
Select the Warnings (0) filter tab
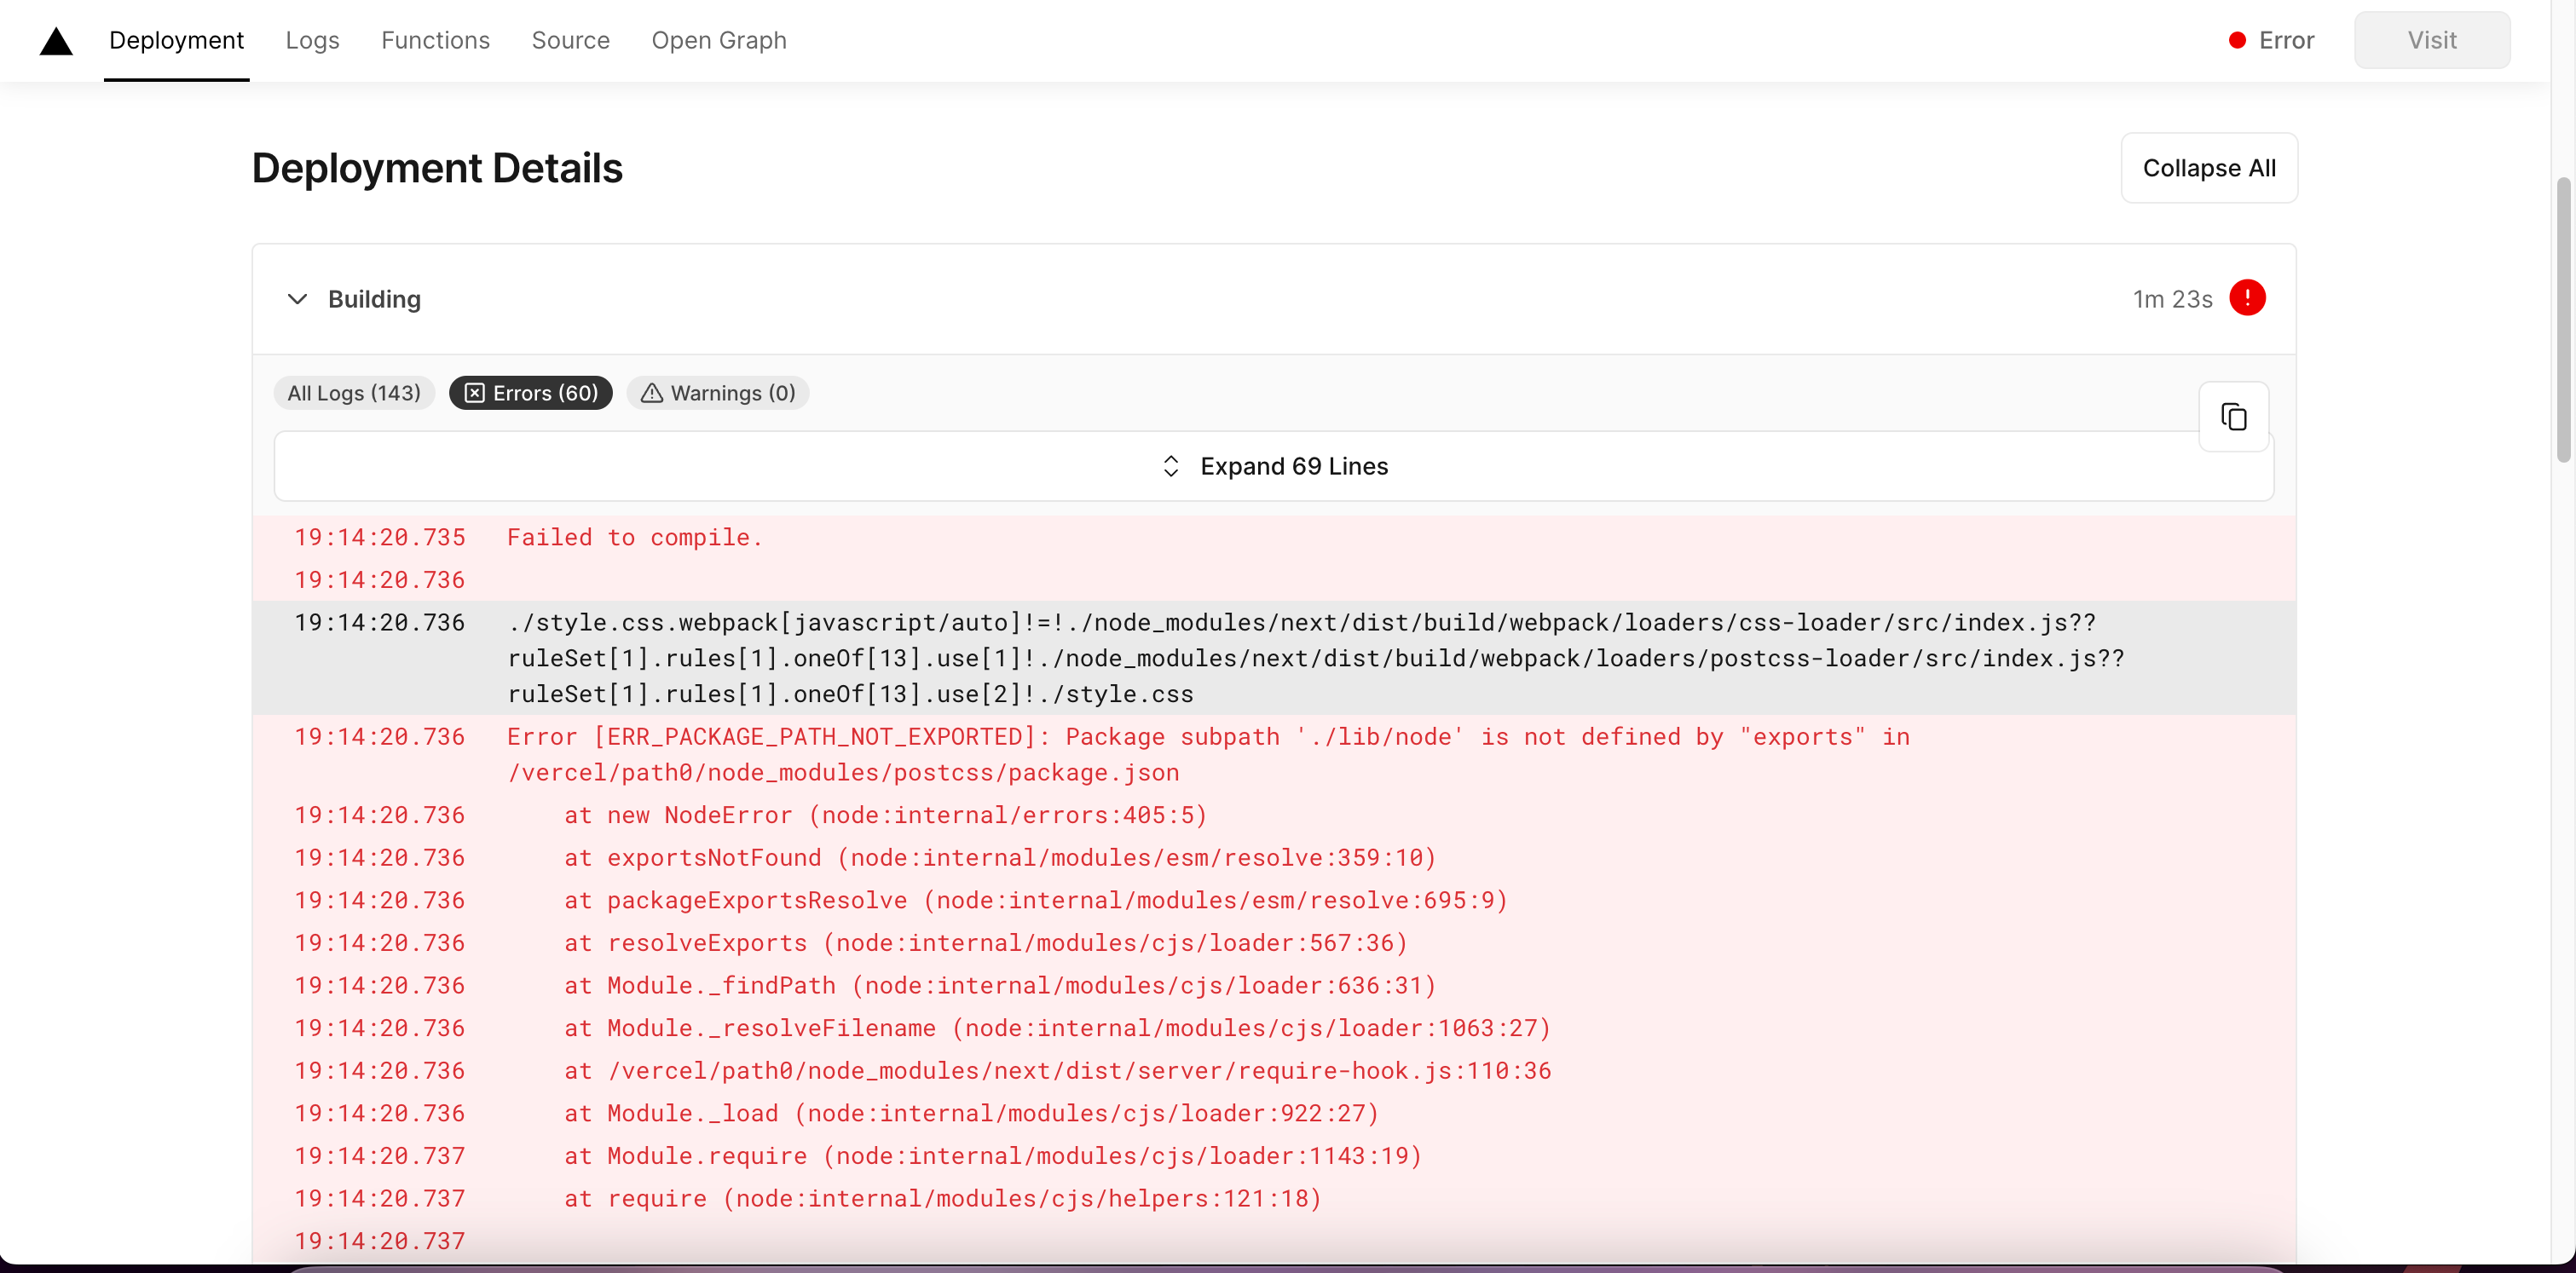(718, 391)
